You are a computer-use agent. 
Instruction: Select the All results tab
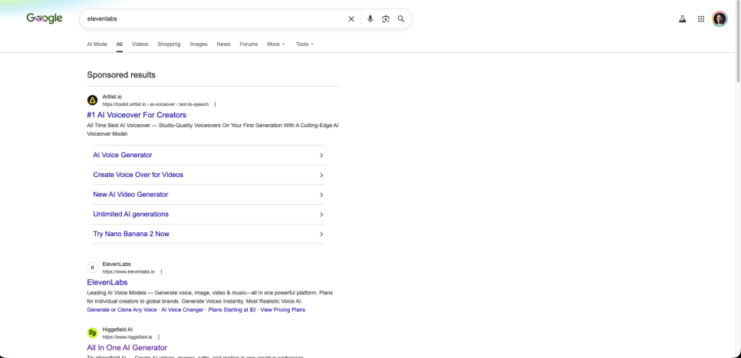pyautogui.click(x=120, y=44)
